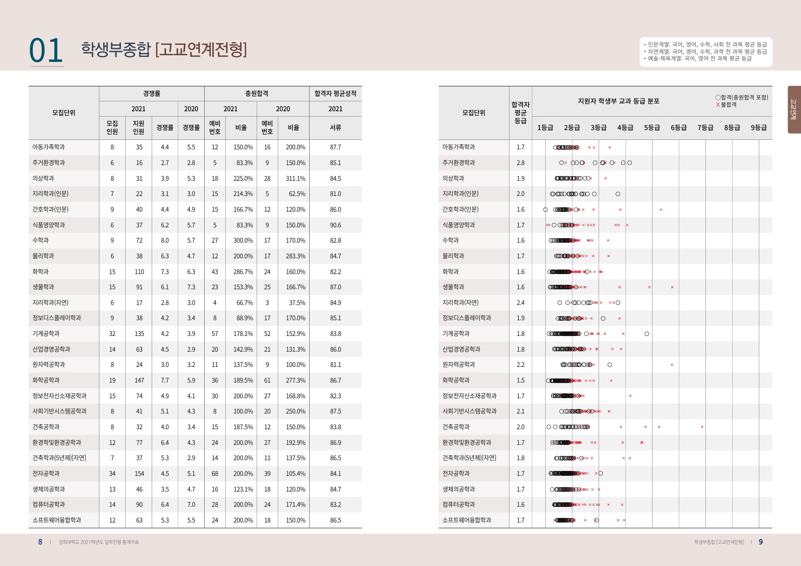
Task: Select 주거환경학과 in left table
Action: click(x=48, y=163)
